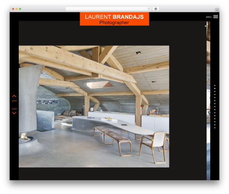Minimize the browser with yellow button

pyautogui.click(x=16, y=9)
